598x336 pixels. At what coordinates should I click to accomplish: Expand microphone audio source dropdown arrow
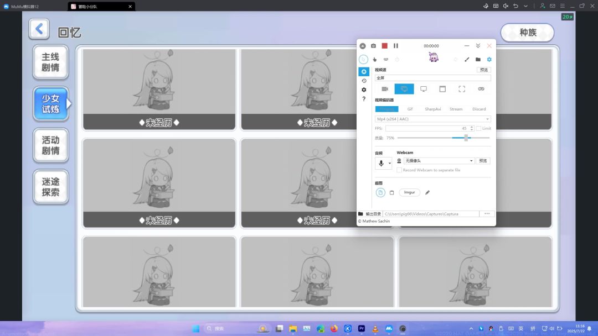coord(389,163)
